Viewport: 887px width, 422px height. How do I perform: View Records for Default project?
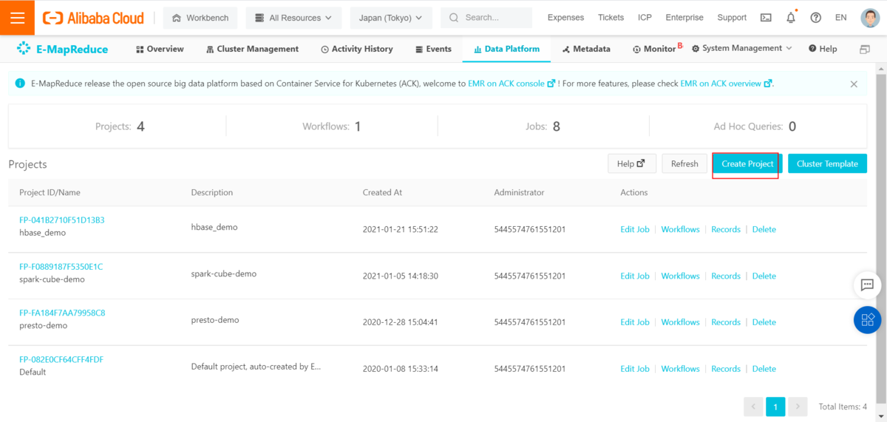pyautogui.click(x=726, y=368)
